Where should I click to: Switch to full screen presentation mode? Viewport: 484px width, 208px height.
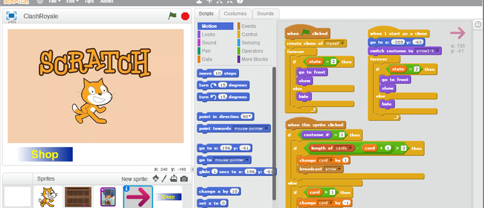point(11,16)
